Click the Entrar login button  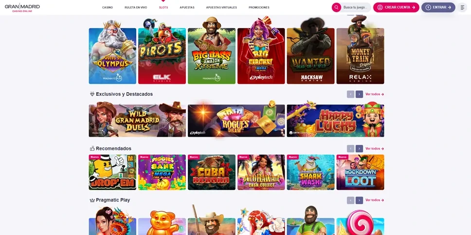[438, 7]
